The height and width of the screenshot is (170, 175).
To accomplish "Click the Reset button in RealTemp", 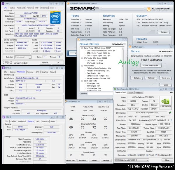I will [x=94, y=160].
